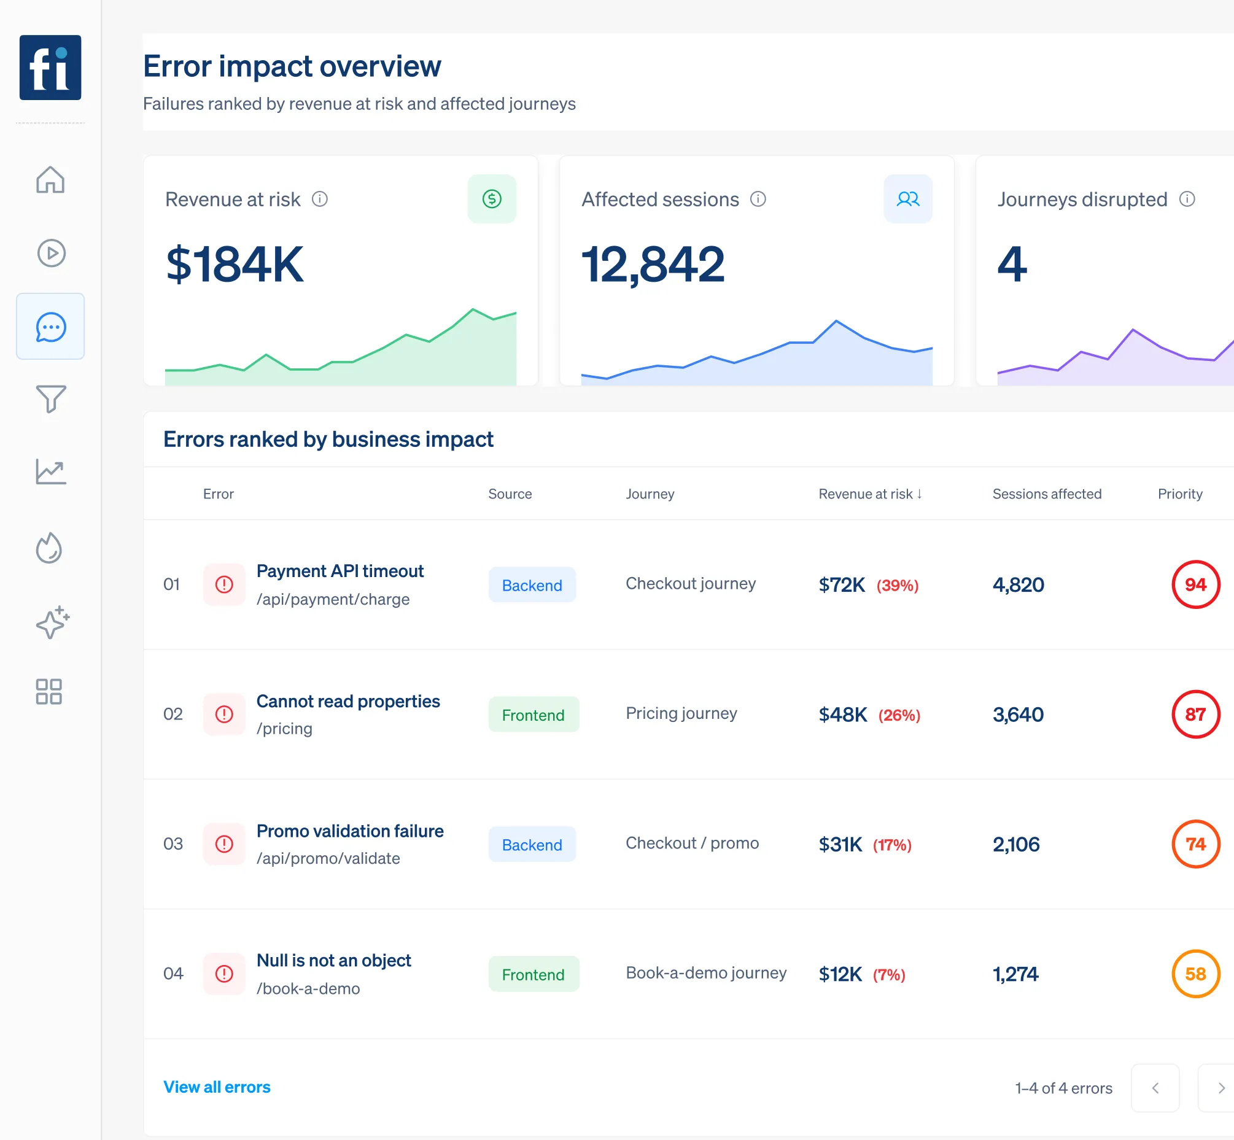Screen dimensions: 1234x1140
Task: Click $72K revenue value
Action: [x=842, y=585]
